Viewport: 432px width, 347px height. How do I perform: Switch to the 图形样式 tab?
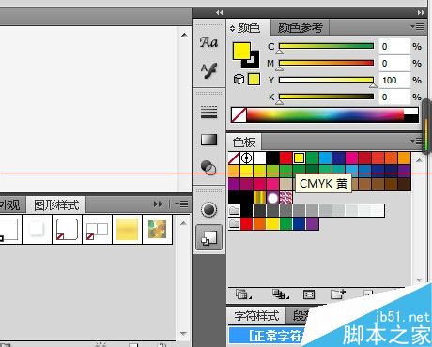(56, 205)
